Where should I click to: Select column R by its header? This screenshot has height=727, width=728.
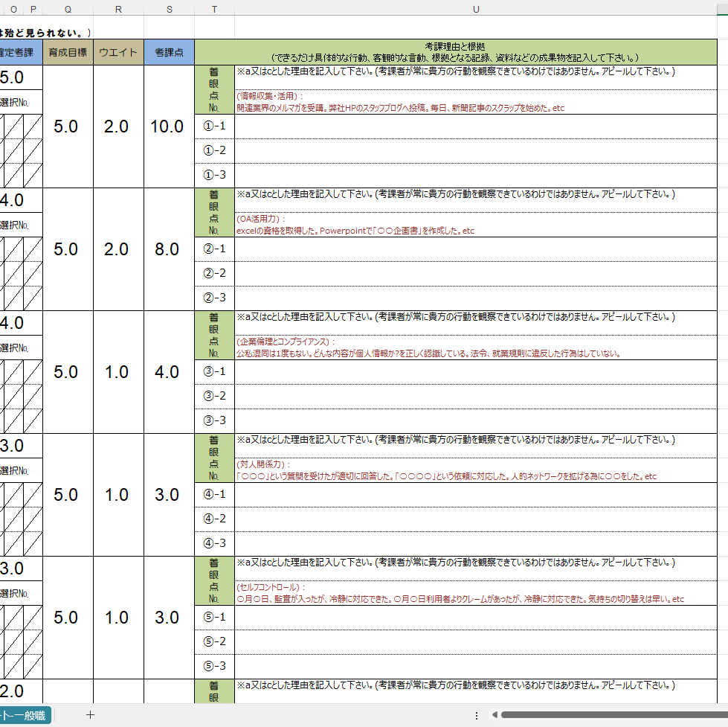(x=118, y=9)
